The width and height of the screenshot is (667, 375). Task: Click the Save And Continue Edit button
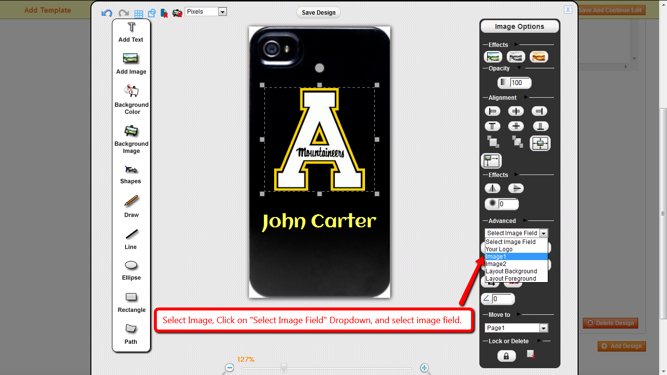pos(611,10)
